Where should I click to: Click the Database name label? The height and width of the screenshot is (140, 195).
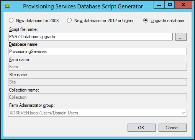24,44
